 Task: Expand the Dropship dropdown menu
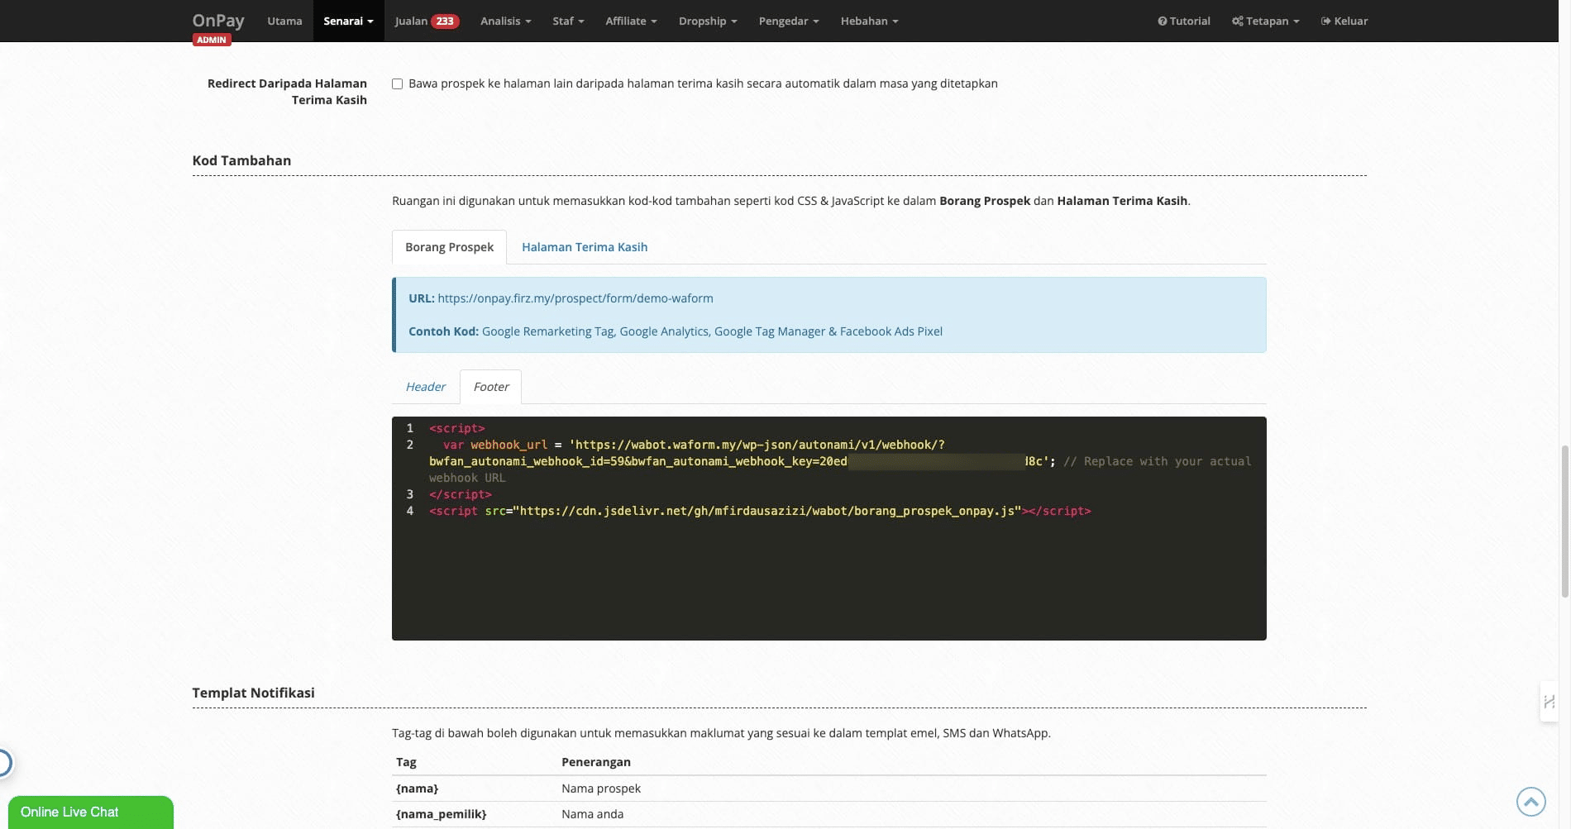click(x=708, y=21)
